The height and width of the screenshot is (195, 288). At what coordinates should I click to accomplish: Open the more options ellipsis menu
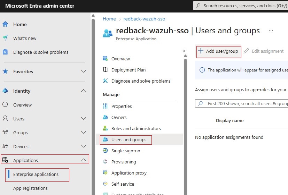[x=271, y=31]
